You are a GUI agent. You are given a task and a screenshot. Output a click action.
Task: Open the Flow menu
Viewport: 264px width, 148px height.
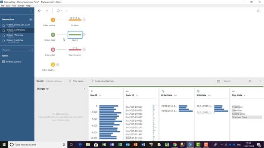point(14,6)
